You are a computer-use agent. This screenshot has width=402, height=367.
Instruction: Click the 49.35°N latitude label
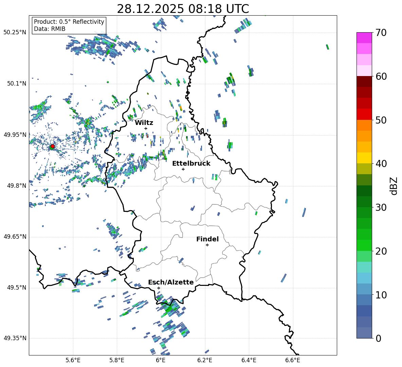(x=15, y=338)
